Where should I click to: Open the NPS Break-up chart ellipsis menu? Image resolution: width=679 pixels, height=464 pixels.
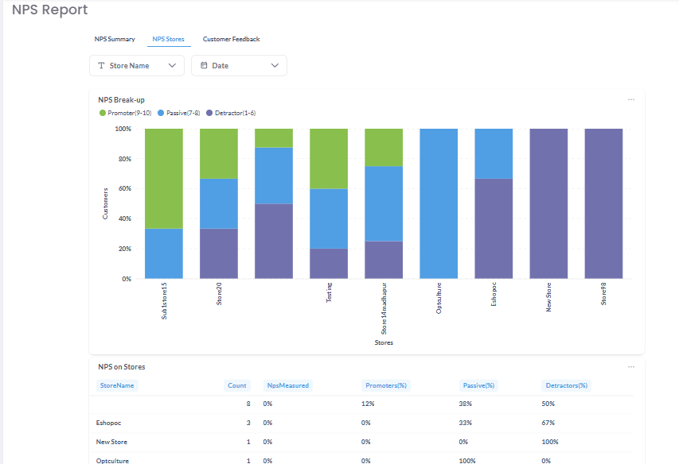[x=630, y=100]
